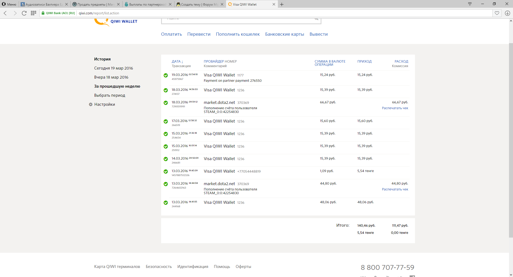The image size is (513, 277).
Task: Show history for Вчера 18 мар 2016
Action: pos(111,77)
